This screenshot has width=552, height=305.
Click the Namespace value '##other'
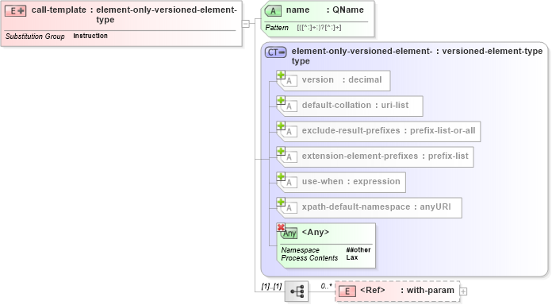[358, 250]
